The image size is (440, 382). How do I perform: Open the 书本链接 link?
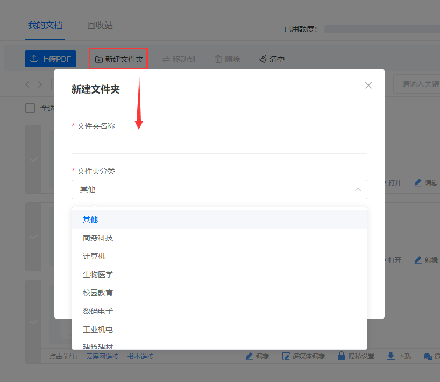tap(140, 357)
